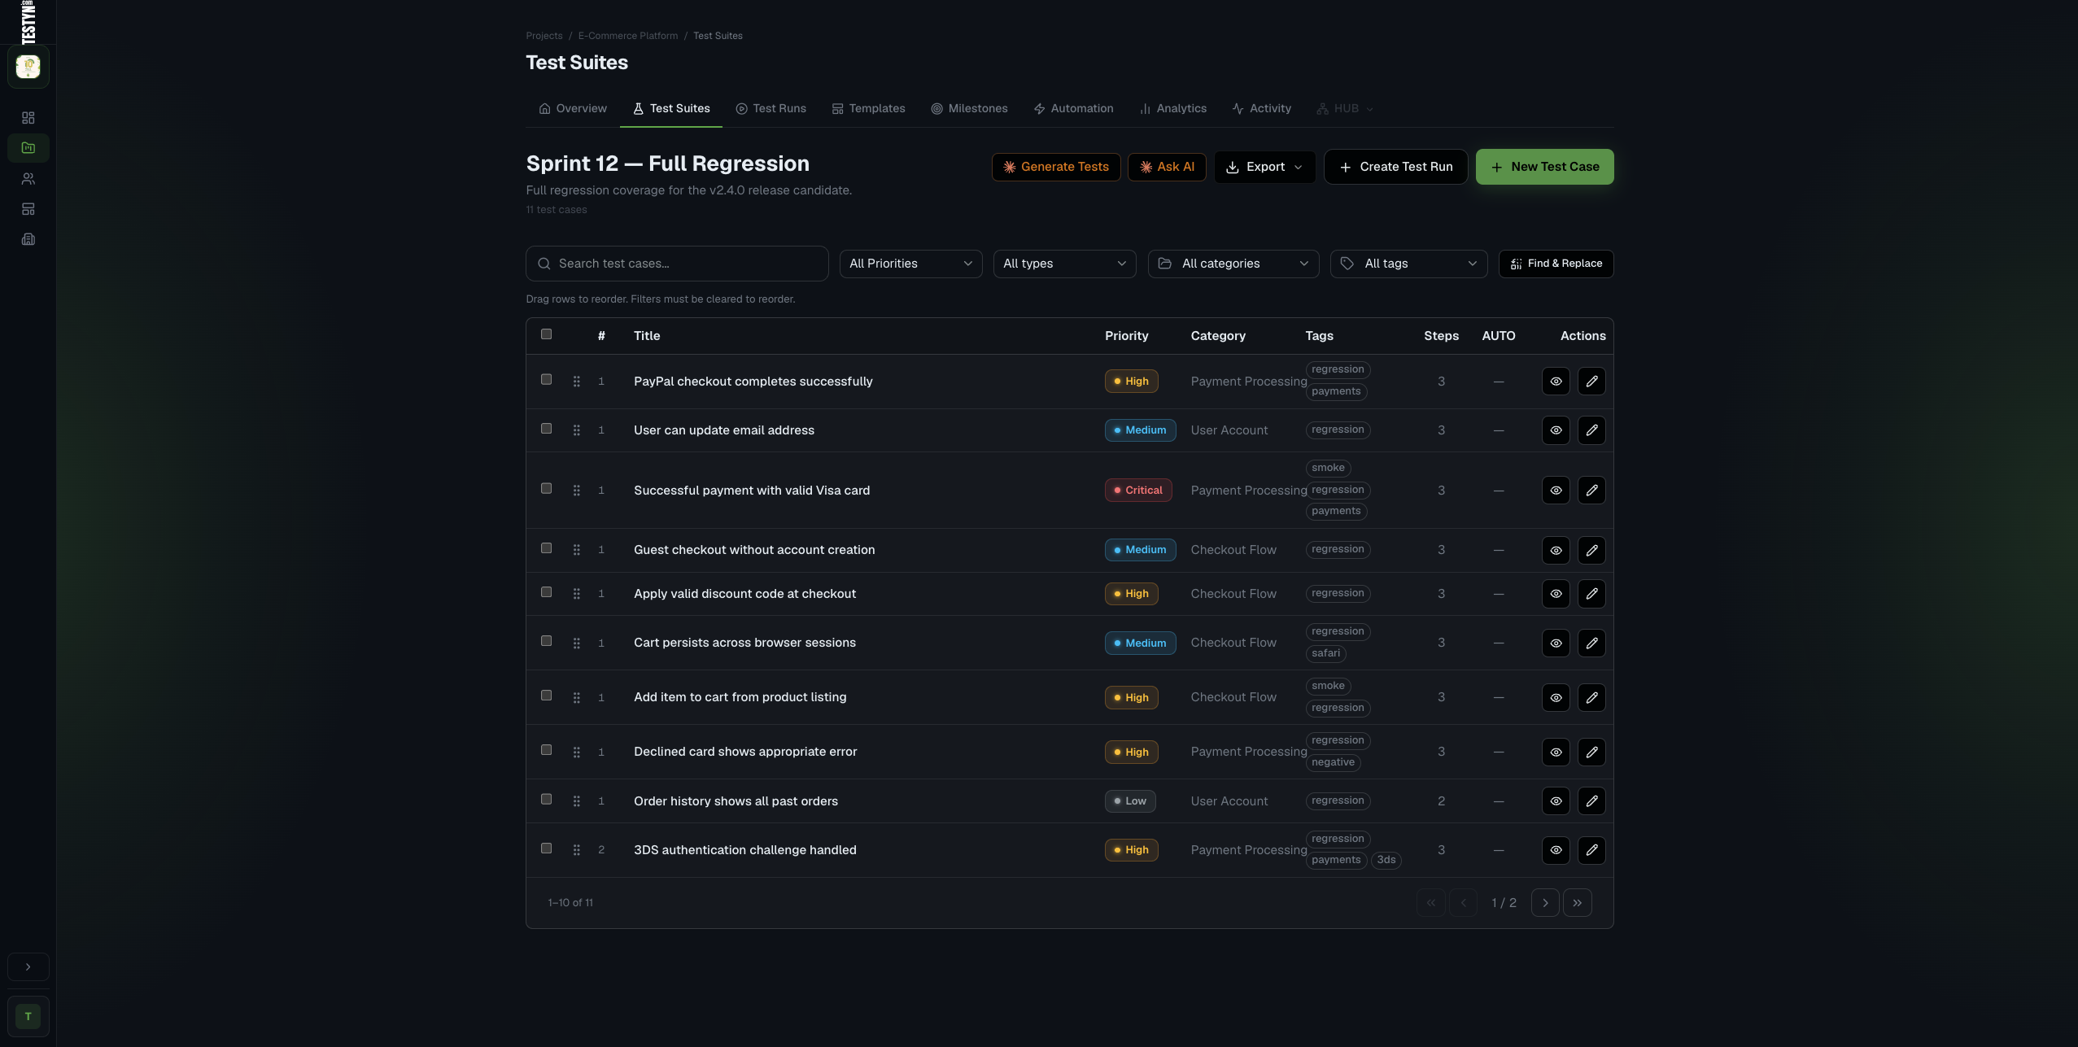Grab drag handle for Declined card row
This screenshot has height=1047, width=2078.
click(x=576, y=753)
